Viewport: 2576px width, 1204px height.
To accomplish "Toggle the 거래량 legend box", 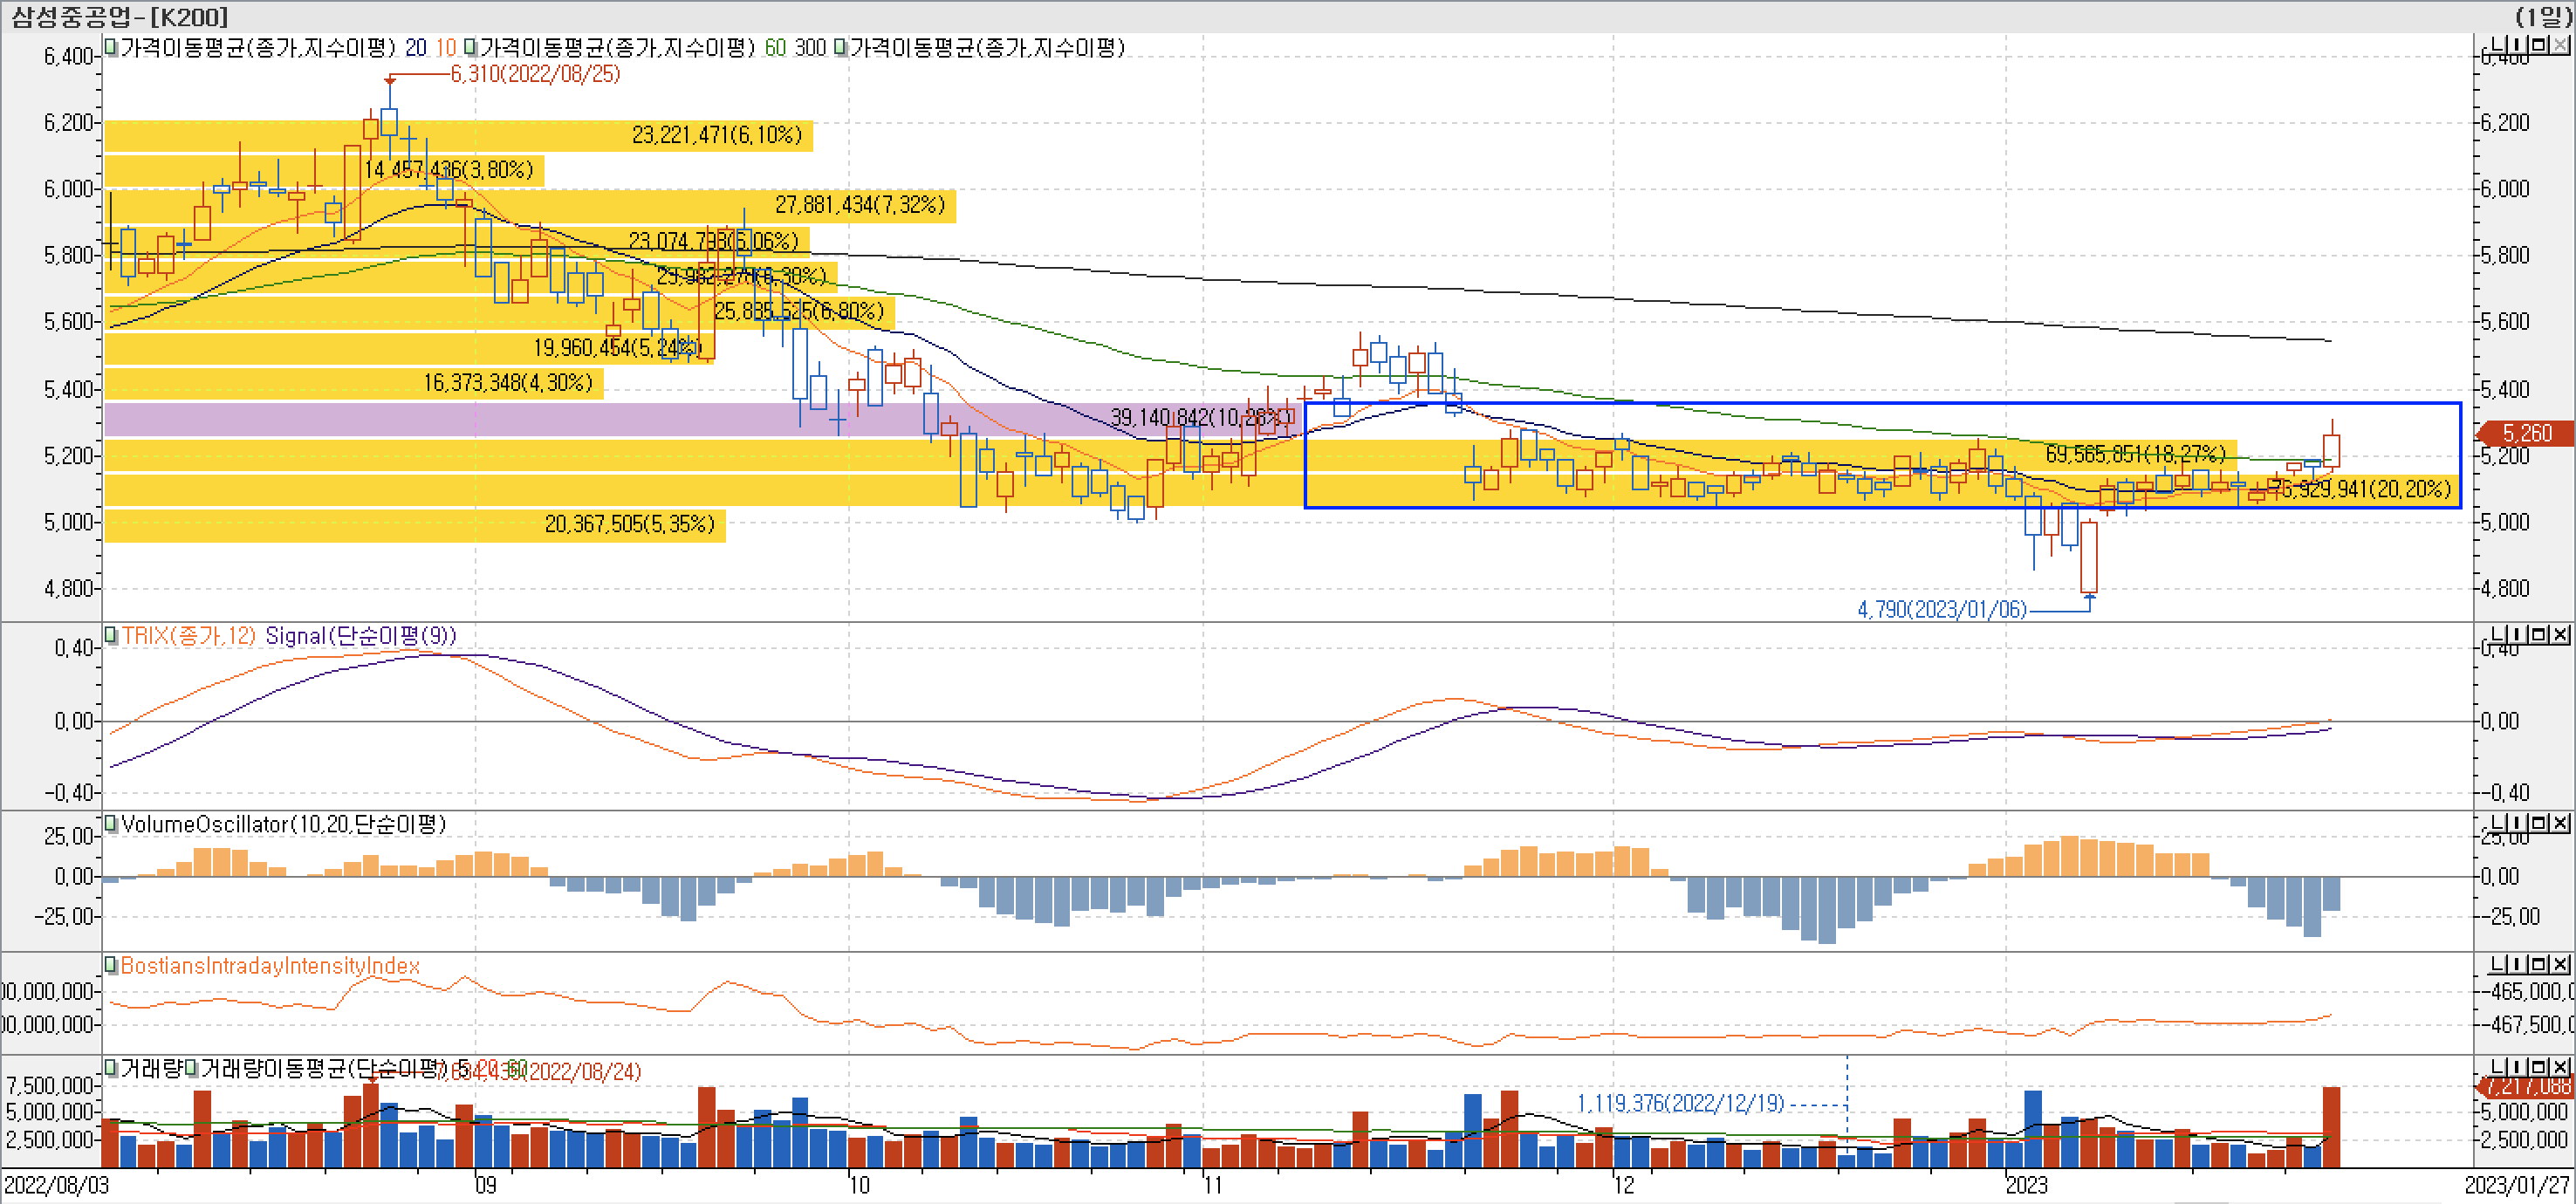I will [x=112, y=1069].
